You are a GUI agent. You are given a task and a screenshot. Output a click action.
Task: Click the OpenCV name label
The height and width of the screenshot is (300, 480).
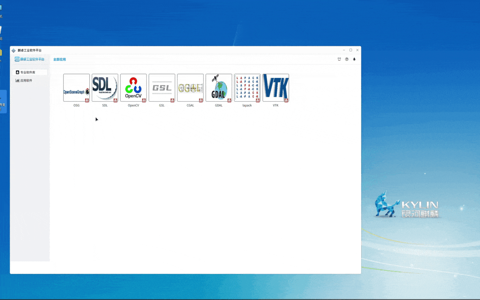[133, 105]
